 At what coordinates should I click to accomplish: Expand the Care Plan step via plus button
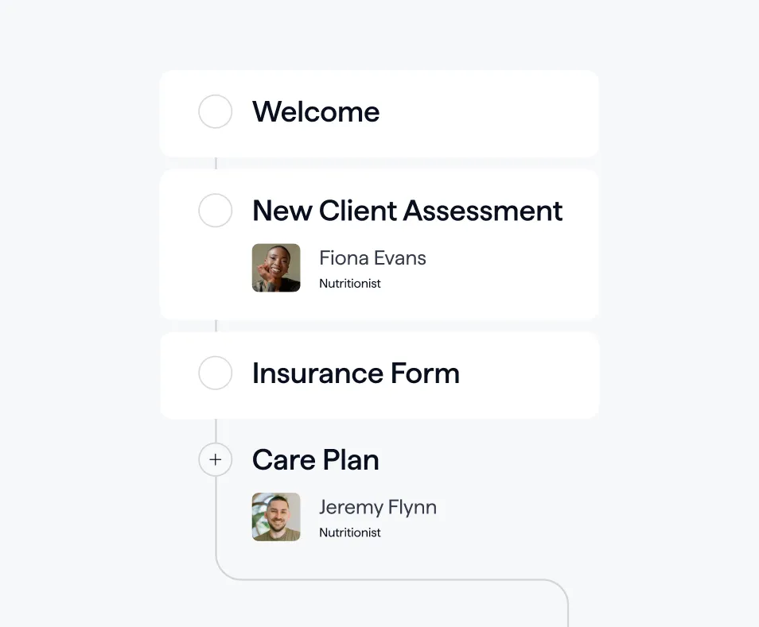pos(215,460)
